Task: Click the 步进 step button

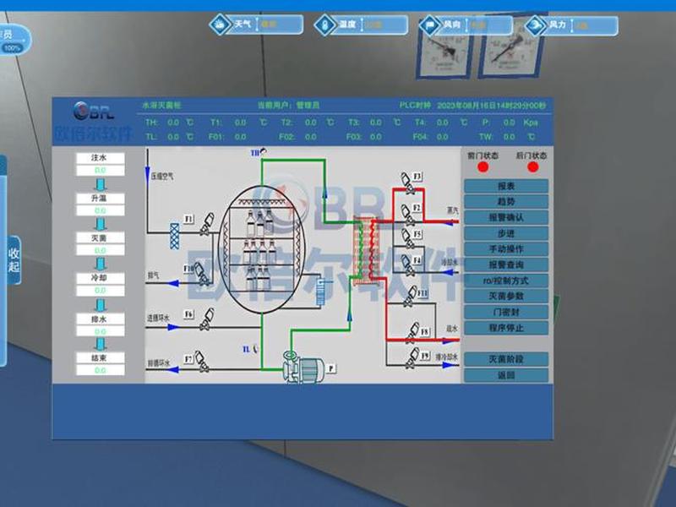Action: [x=506, y=234]
